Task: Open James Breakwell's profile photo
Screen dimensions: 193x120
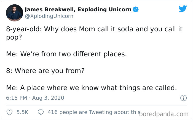Action: point(14,13)
